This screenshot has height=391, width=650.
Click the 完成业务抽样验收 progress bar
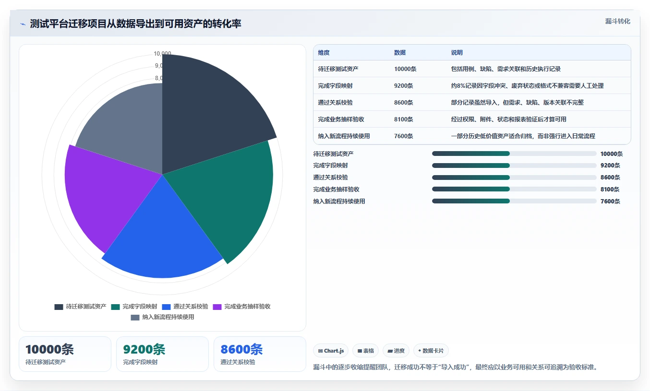[514, 189]
